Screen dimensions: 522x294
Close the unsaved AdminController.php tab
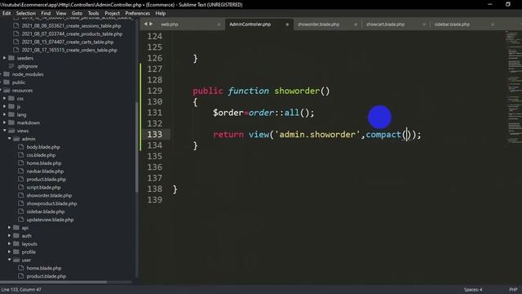(x=287, y=24)
